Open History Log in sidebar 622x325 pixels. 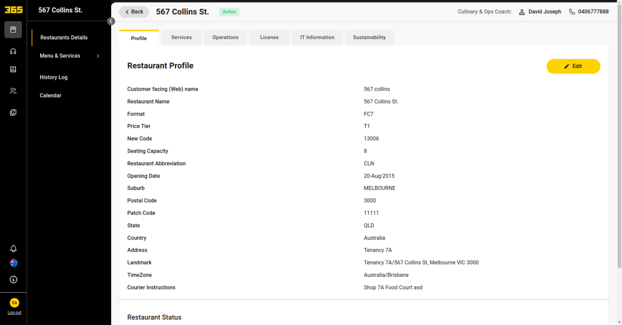click(x=53, y=77)
